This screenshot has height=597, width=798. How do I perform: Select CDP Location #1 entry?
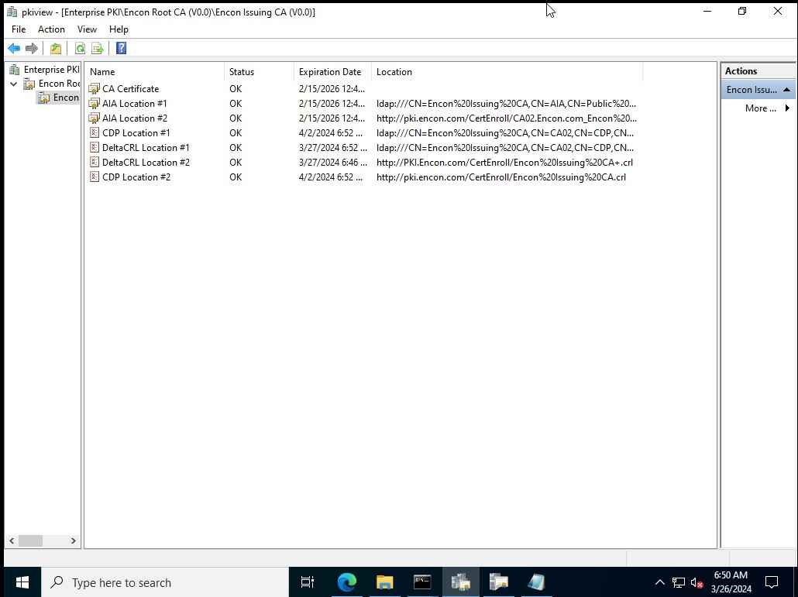136,132
